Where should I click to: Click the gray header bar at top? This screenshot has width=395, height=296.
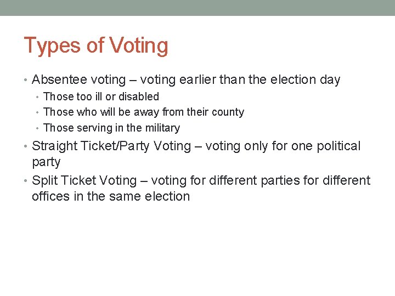pos(198,8)
